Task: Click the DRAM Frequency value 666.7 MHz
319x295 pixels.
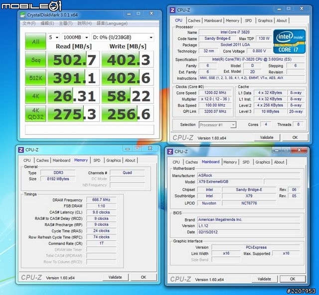Action: pos(101,200)
